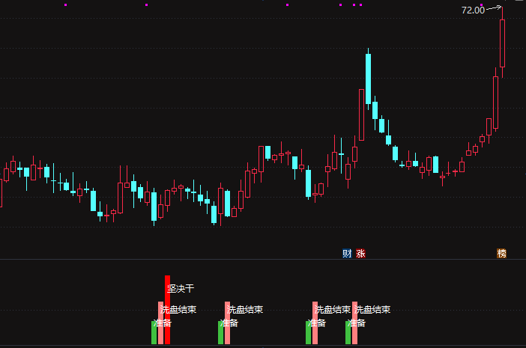The height and width of the screenshot is (348, 526).
Task: Open the orange 榜 badge
Action: (x=501, y=254)
